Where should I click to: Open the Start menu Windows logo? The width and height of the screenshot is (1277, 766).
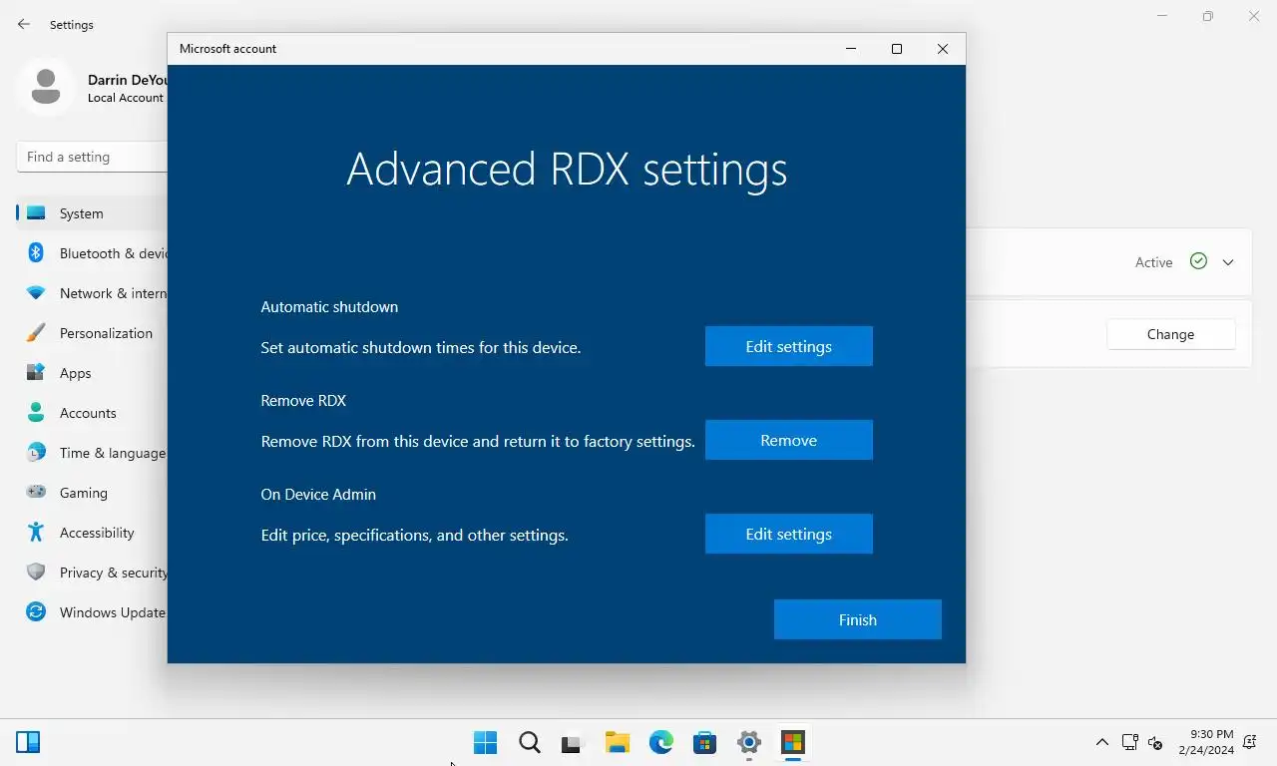[x=486, y=742]
